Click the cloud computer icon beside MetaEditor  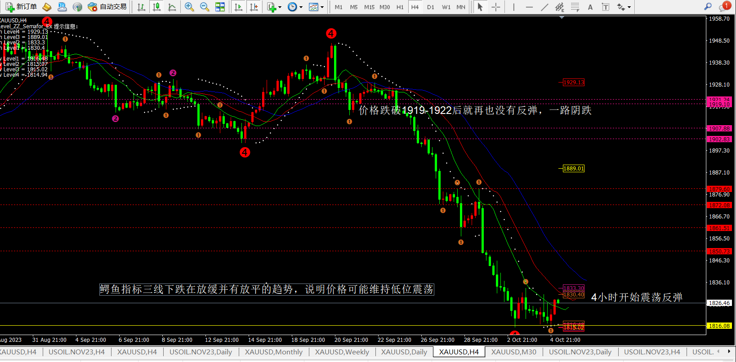pos(62,7)
